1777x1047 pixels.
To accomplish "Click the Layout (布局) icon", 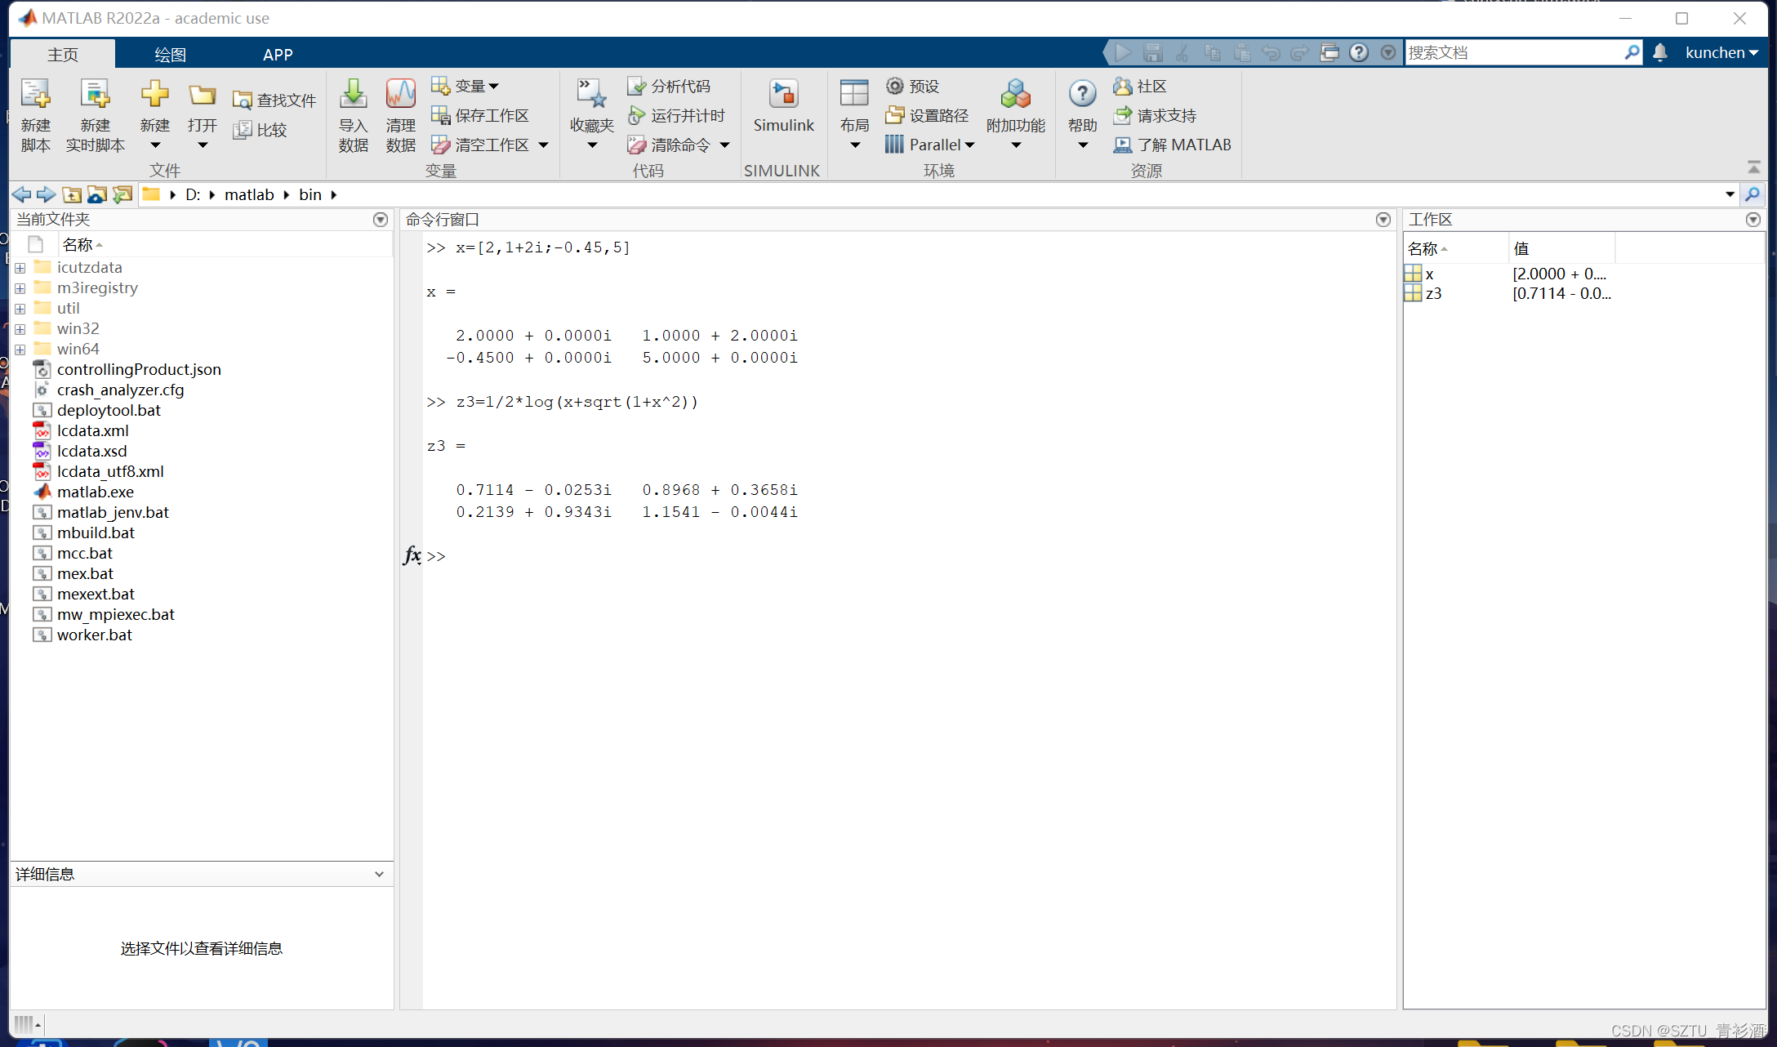I will (854, 96).
